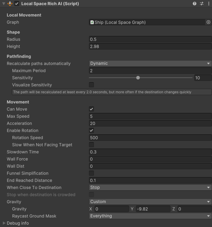212x227 pixels.
Task: Disable the component enabled checkbox in header
Action: 17,4
